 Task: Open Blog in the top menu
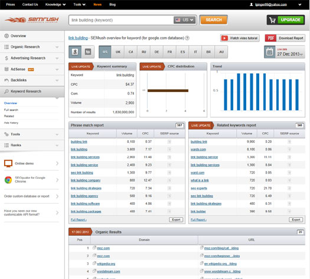tap(113, 4)
